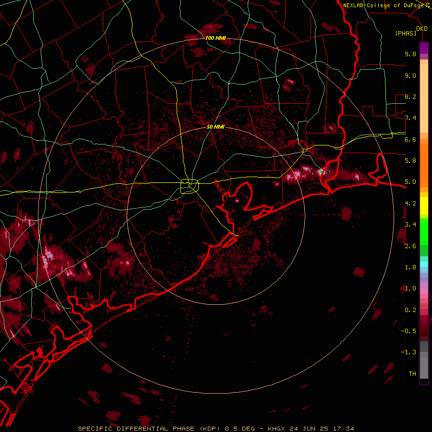
Task: Pick the cyan band beside 1.8 on the color bar
Action: [x=424, y=264]
